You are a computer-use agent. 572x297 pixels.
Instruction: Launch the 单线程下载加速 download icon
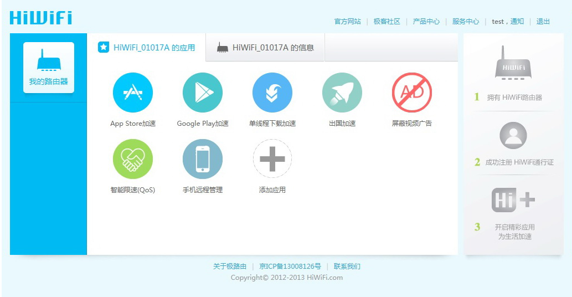272,93
